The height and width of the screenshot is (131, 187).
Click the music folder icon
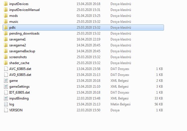point(6,22)
